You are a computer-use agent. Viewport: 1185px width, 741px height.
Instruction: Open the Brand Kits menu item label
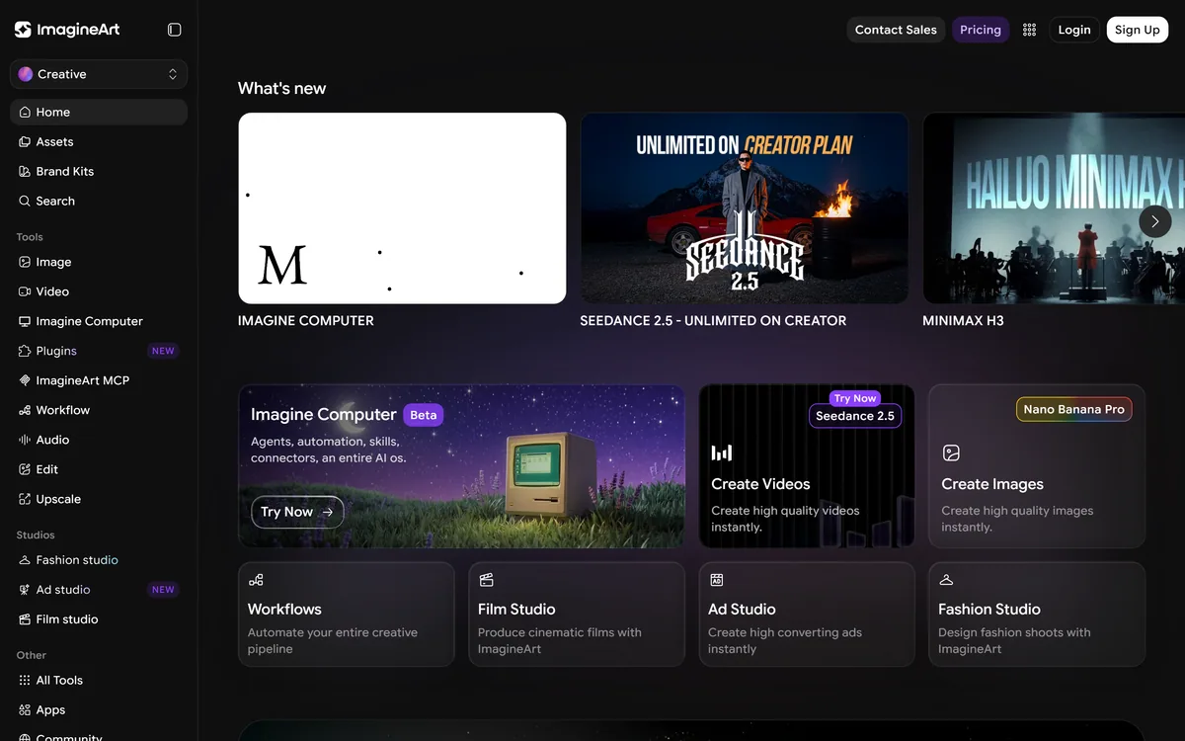(65, 171)
